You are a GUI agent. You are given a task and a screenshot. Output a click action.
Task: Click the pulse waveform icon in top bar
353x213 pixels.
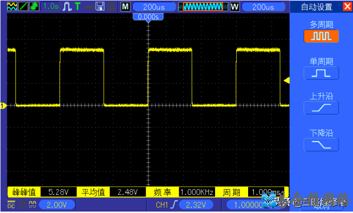(x=66, y=6)
